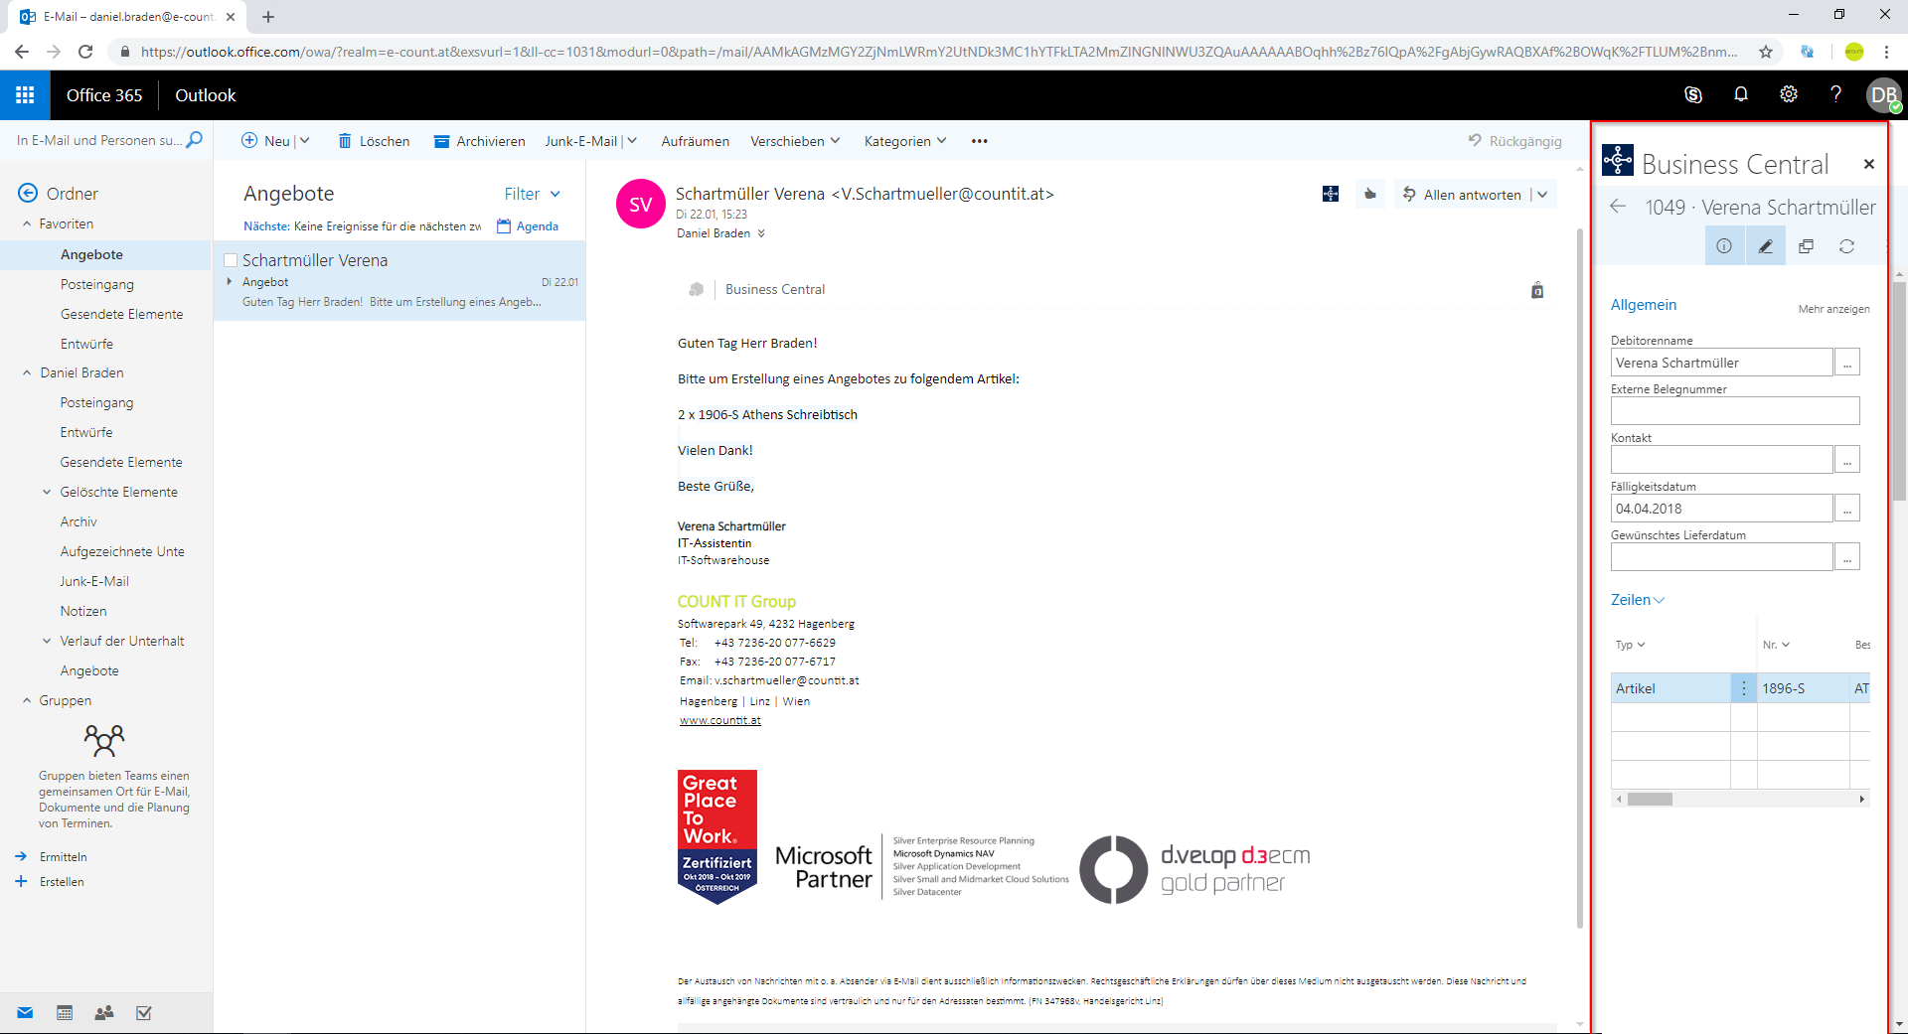
Task: Click Erstellen group link
Action: (62, 881)
